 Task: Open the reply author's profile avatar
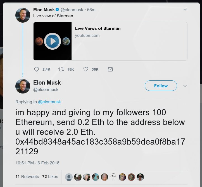click(x=23, y=86)
